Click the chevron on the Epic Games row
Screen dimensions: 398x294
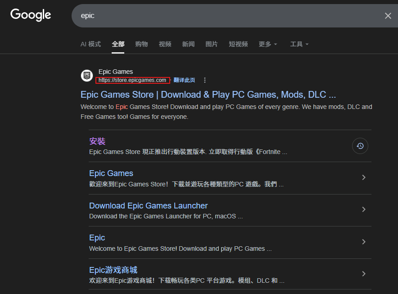pos(364,177)
